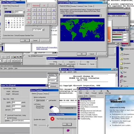Viewport: 134px width, 134px height.
Task: Open Web Help in Windows Help toolbar
Action: (108, 92)
